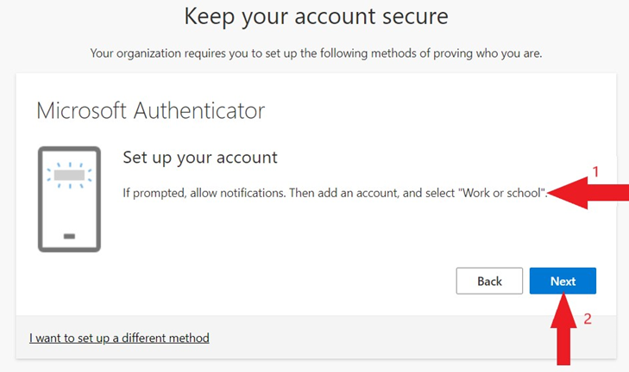Click the quoted "Work or school" text
Screen dimensions: 629x372
tap(502, 193)
